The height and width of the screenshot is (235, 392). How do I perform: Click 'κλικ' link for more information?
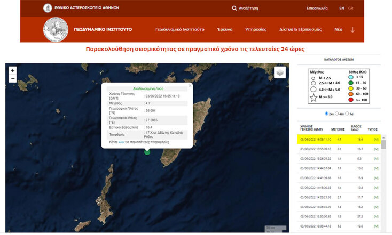pyautogui.click(x=121, y=142)
